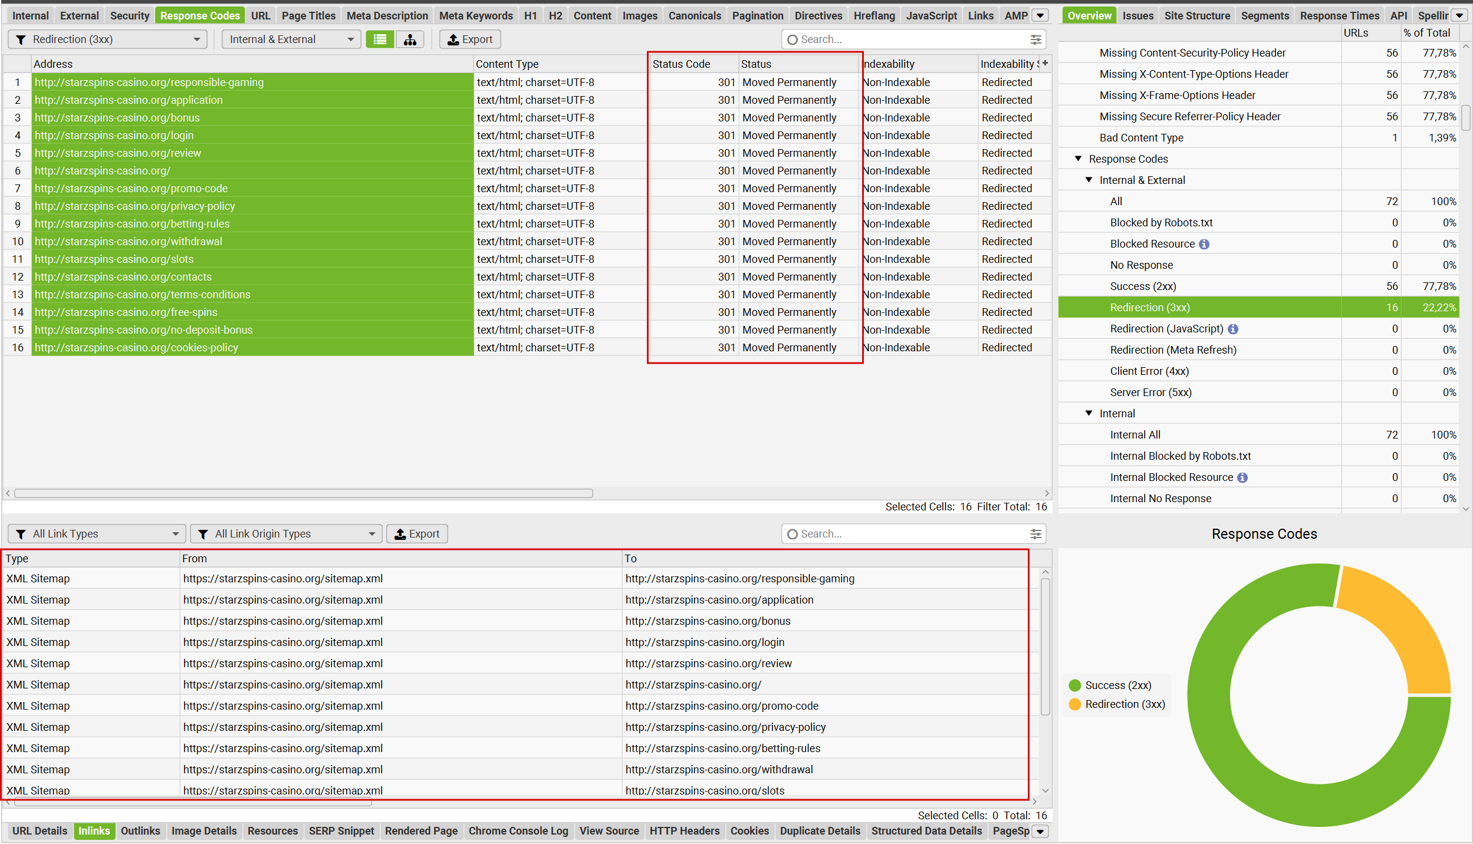1473x844 pixels.
Task: Open inlinks search filter options icon
Action: [1035, 534]
